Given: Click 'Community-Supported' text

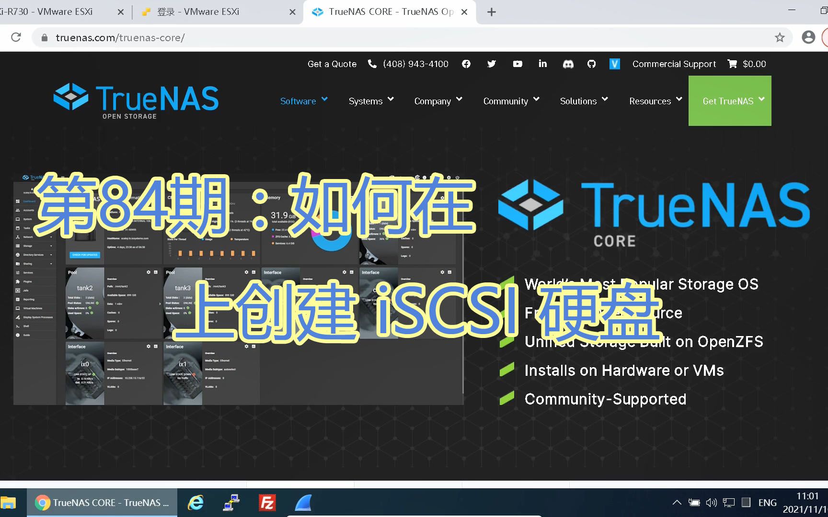Looking at the screenshot, I should 605,399.
